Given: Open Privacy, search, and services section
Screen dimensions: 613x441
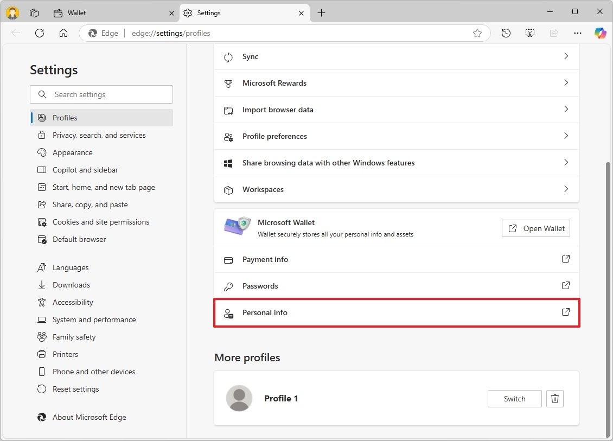Looking at the screenshot, I should coord(101,135).
